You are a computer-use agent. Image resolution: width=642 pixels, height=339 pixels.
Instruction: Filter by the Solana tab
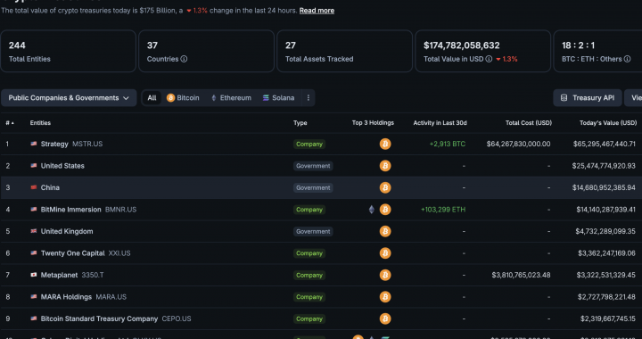pyautogui.click(x=278, y=98)
